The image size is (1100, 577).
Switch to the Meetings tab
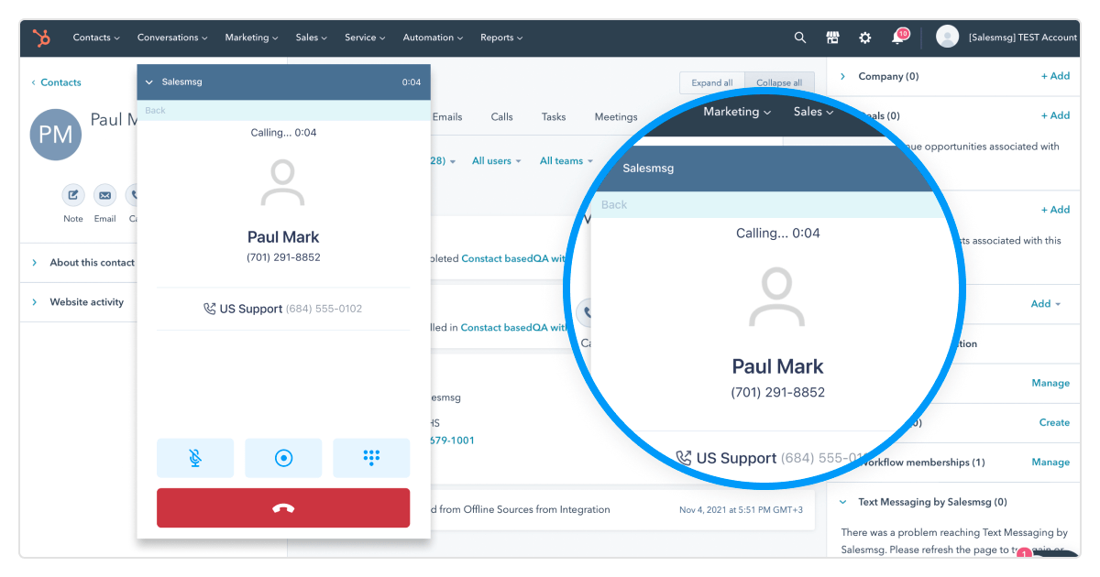pyautogui.click(x=616, y=117)
